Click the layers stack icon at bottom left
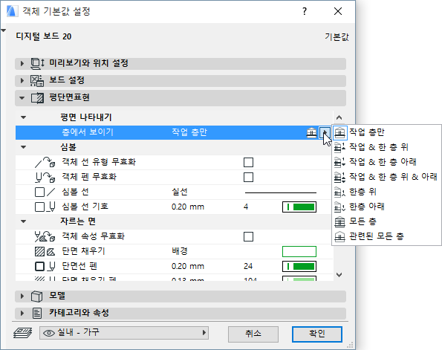The width and height of the screenshot is (442, 350). coord(22,333)
